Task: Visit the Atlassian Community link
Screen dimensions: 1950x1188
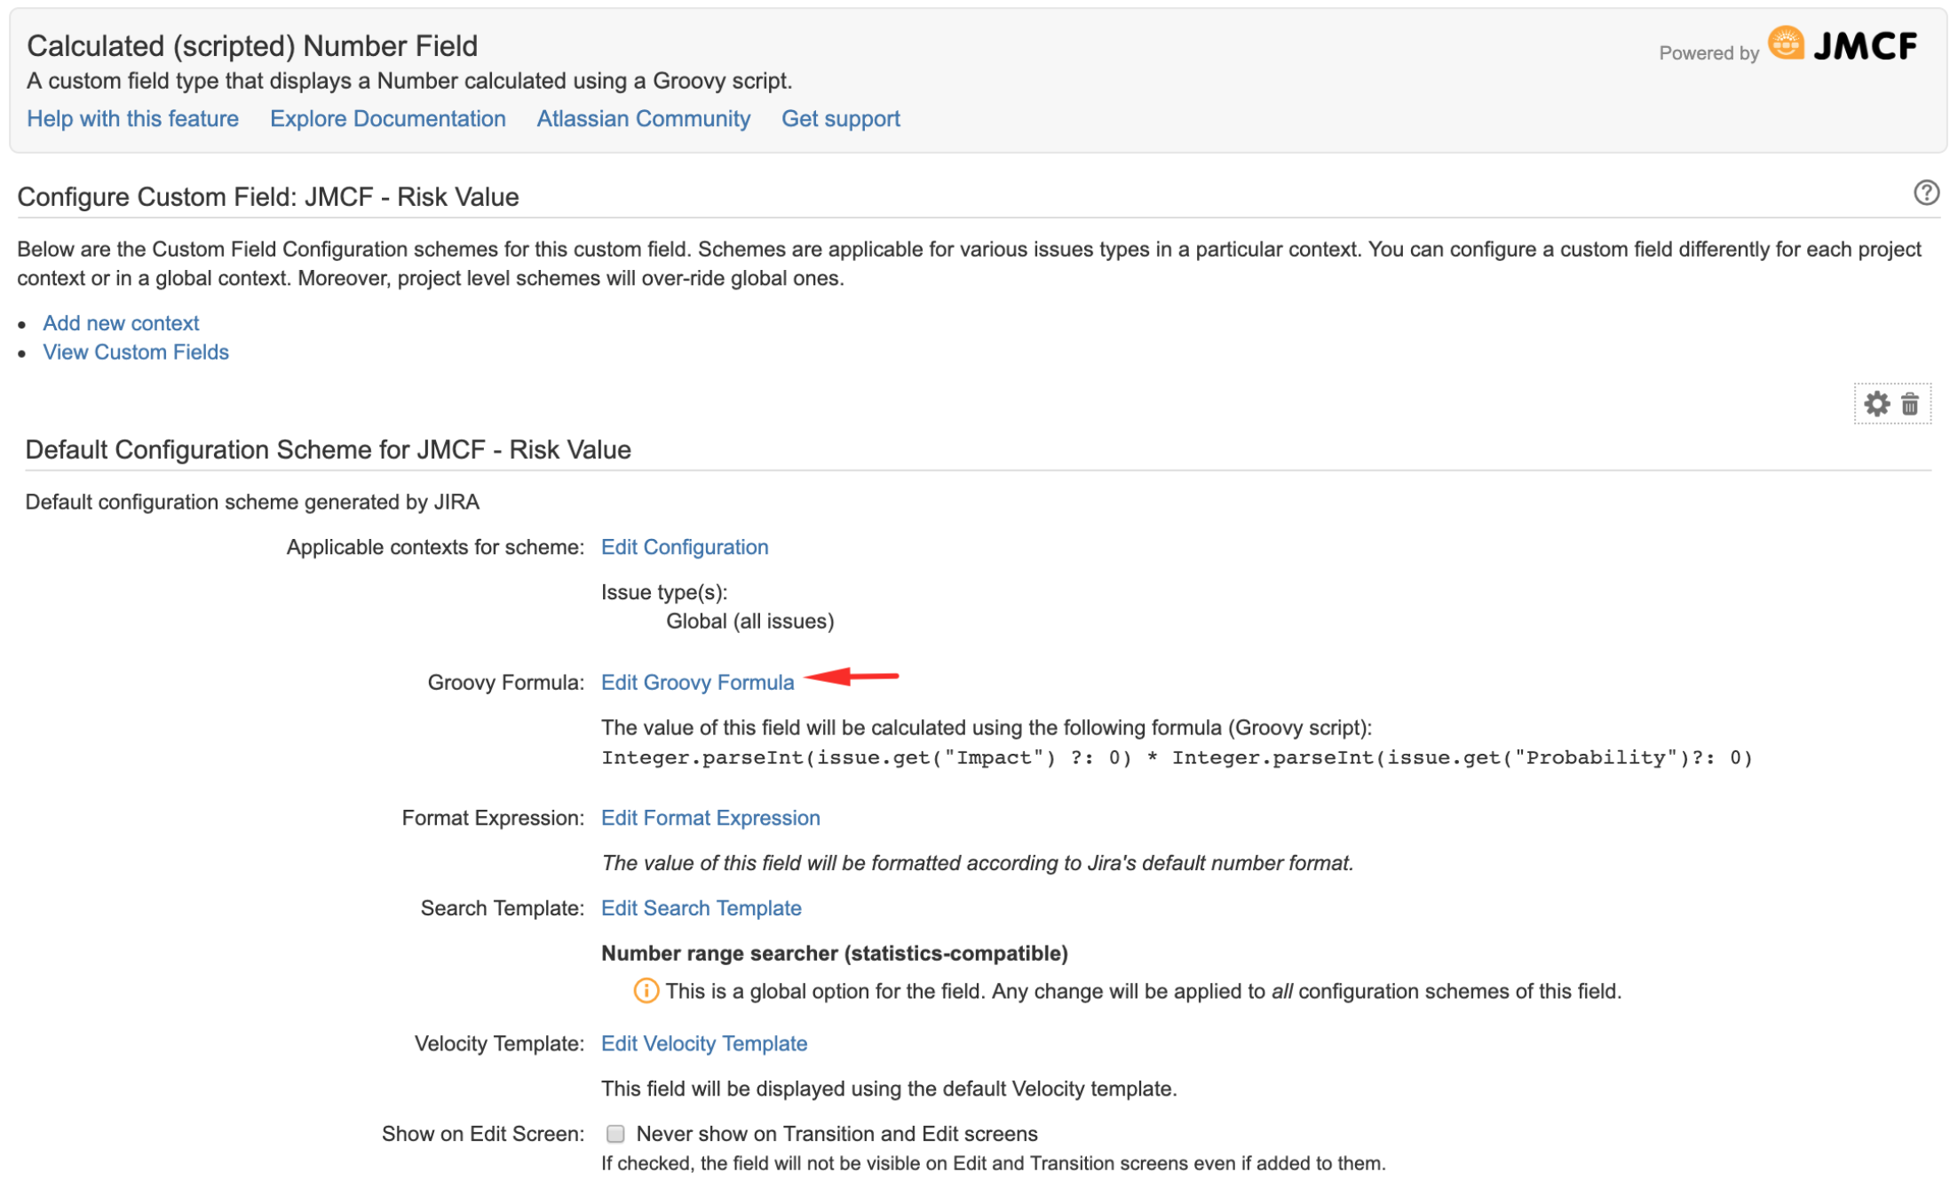Action: click(x=643, y=119)
